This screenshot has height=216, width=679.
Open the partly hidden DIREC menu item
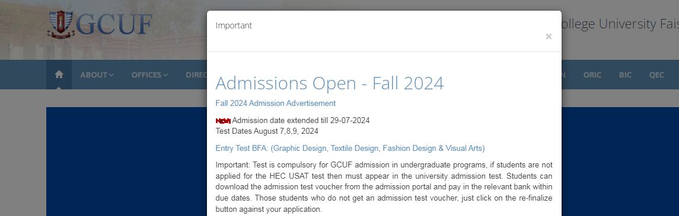click(196, 75)
